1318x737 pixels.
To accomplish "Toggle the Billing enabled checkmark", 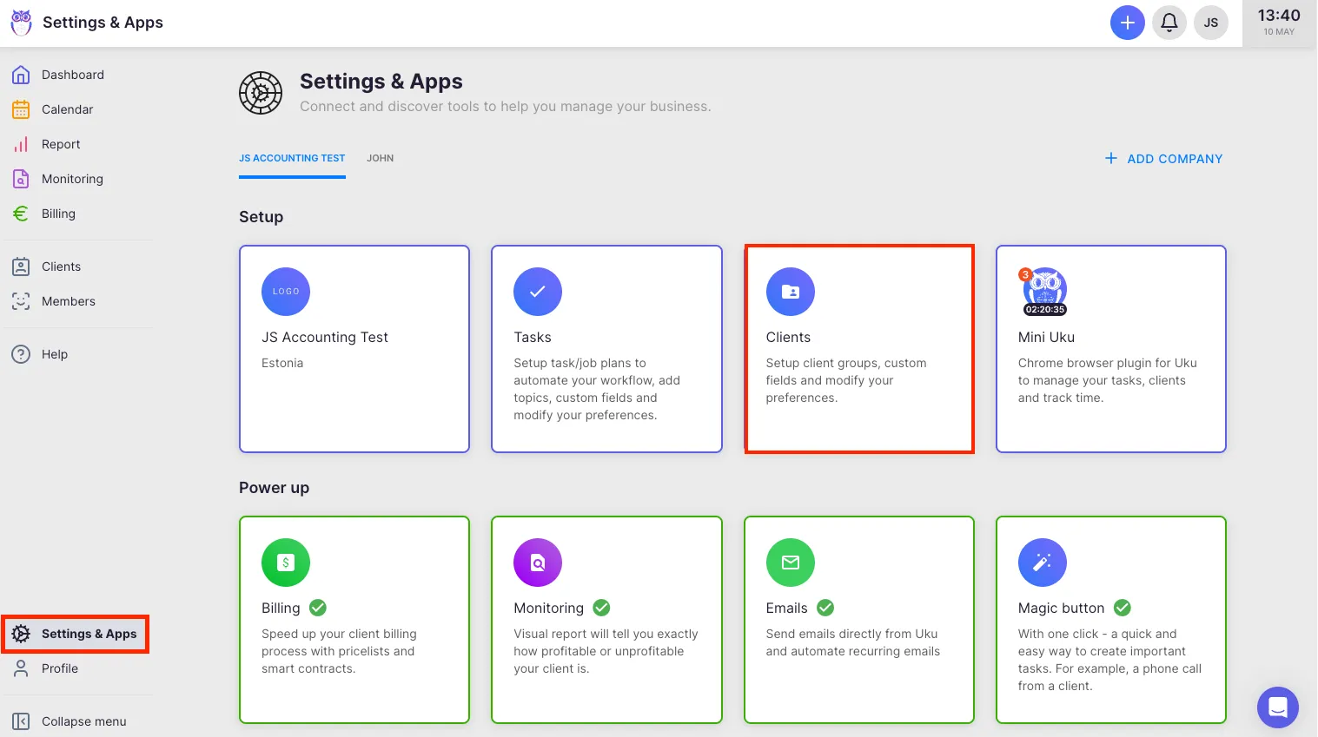I will 318,608.
